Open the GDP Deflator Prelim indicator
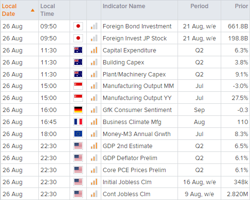Screen dimensions: 250x200 [130, 158]
